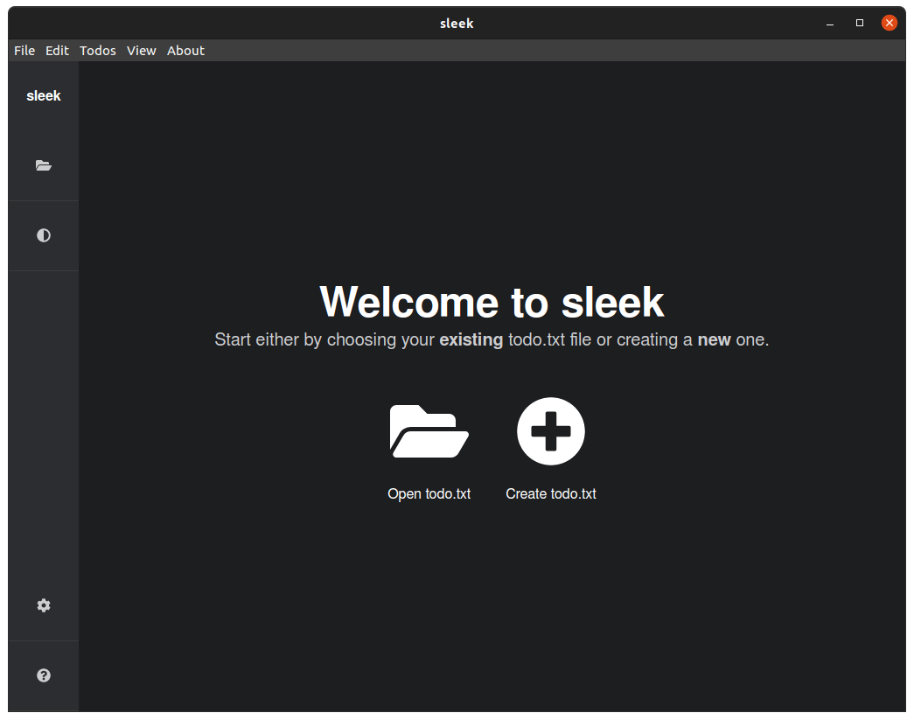Viewport: 914px width, 720px height.
Task: Select the folder icon to browse for todos
Action: click(43, 165)
